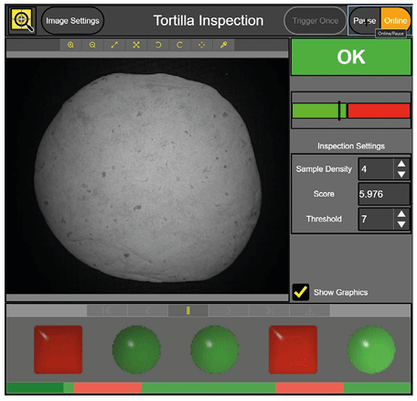Screen dimensions: 417x401
Task: Click the red region of score bar
Action: (379, 111)
